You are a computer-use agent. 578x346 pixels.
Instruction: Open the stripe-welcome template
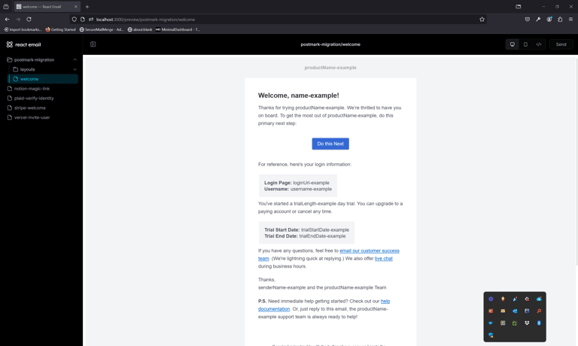coord(30,108)
